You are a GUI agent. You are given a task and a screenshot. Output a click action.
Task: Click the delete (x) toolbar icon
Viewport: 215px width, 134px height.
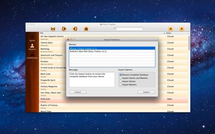click(171, 29)
